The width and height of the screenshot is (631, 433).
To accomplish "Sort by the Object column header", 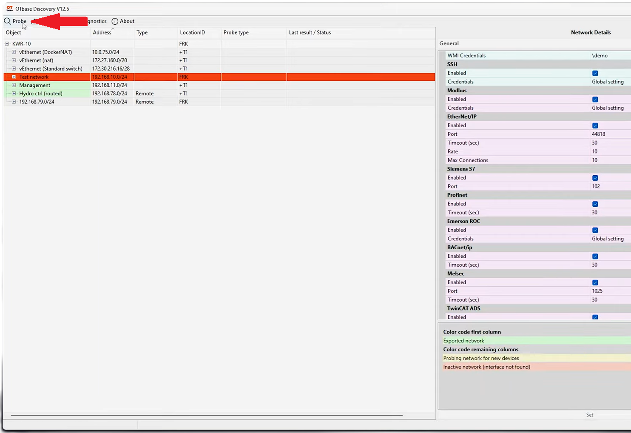I will (x=47, y=33).
